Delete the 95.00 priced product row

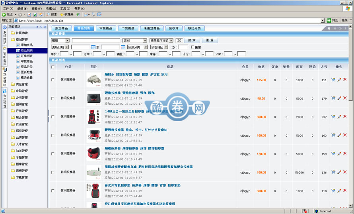(x=345, y=98)
